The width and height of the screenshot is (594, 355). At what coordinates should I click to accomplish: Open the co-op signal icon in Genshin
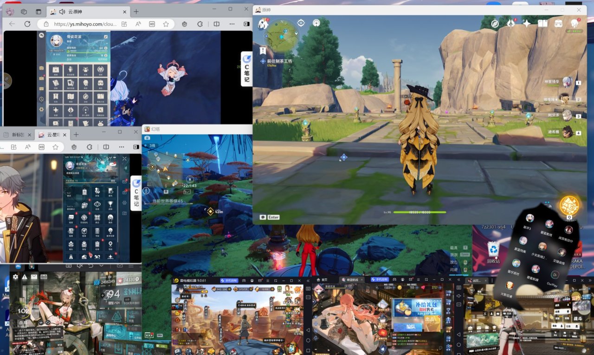[x=316, y=22]
